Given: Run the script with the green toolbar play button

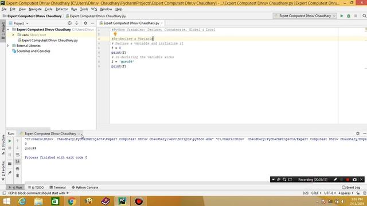Looking at the screenshot, I should pos(342,16).
